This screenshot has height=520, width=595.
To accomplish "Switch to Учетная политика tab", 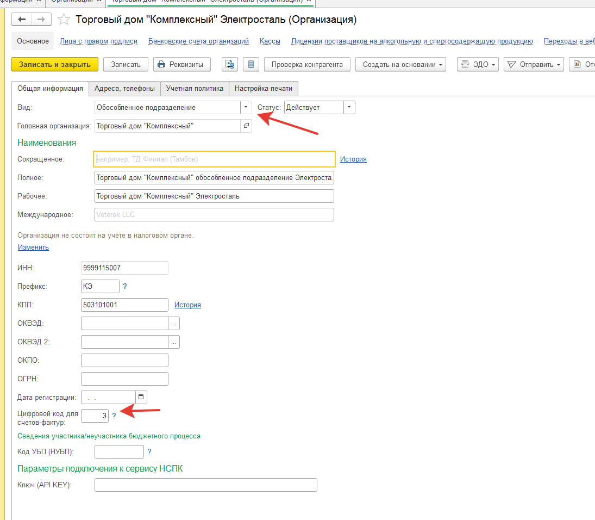I will click(x=195, y=89).
